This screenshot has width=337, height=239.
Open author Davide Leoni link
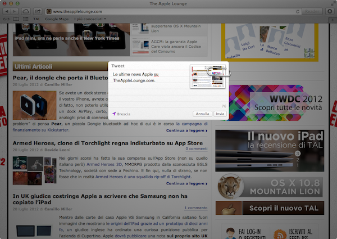[57, 150]
